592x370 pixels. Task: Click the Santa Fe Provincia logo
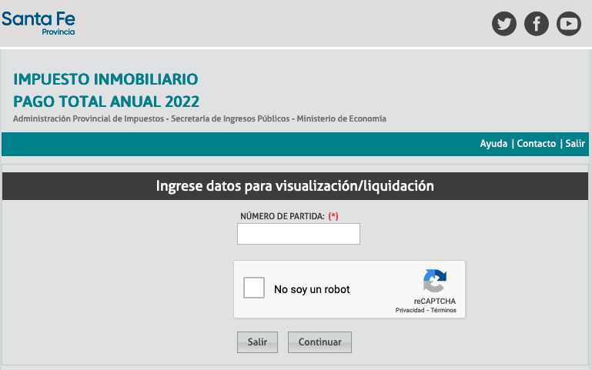coord(38,22)
